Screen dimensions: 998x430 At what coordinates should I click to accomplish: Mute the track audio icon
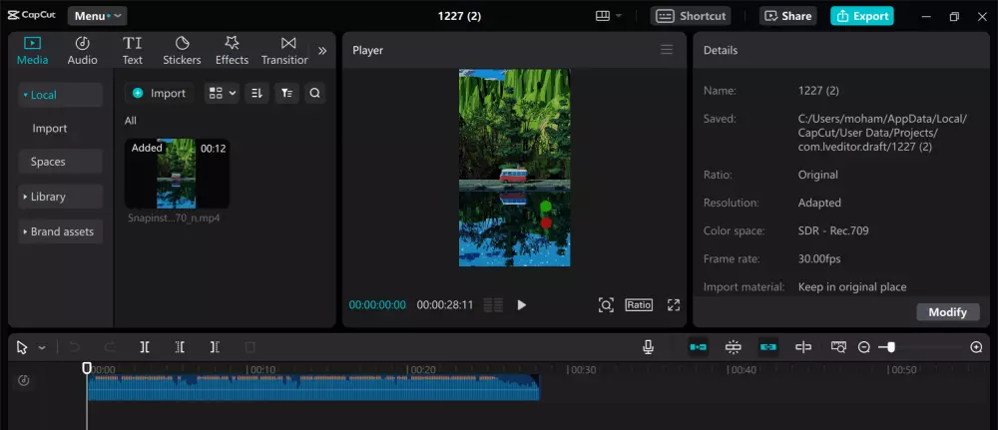coord(24,380)
